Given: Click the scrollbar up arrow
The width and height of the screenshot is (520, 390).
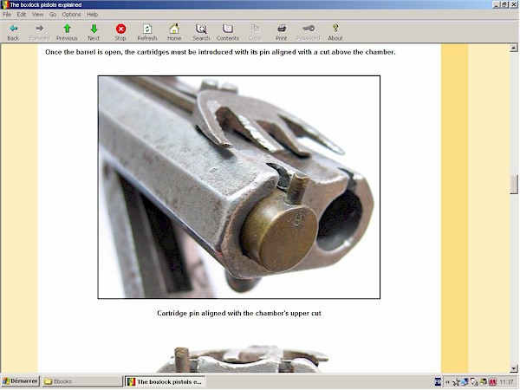Looking at the screenshot, I should coord(514,49).
